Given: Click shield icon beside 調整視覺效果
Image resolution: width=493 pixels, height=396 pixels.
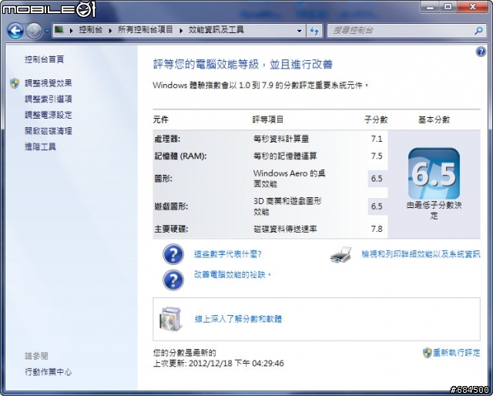Looking at the screenshot, I should (x=15, y=83).
